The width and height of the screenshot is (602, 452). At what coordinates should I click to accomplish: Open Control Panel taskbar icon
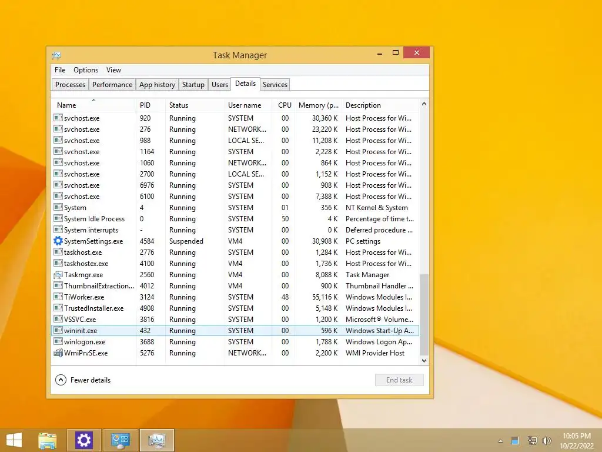(x=120, y=440)
